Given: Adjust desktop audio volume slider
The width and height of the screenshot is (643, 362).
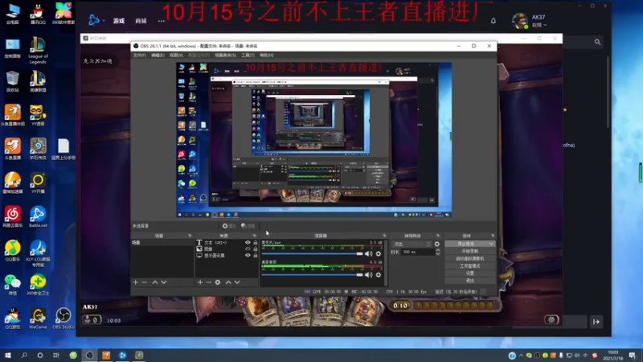Looking at the screenshot, I should tap(313, 274).
